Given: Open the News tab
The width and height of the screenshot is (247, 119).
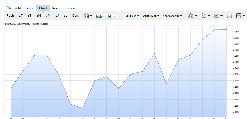Looking at the screenshot, I should [x=56, y=8].
